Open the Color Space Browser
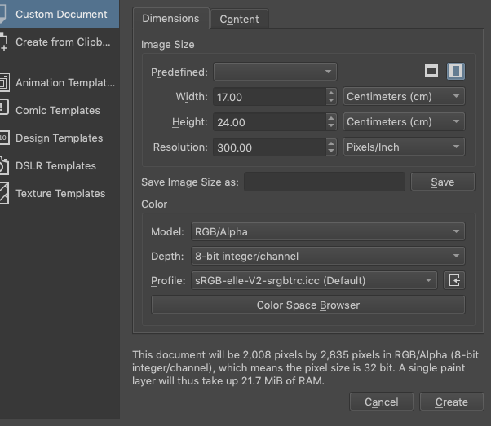 [308, 305]
